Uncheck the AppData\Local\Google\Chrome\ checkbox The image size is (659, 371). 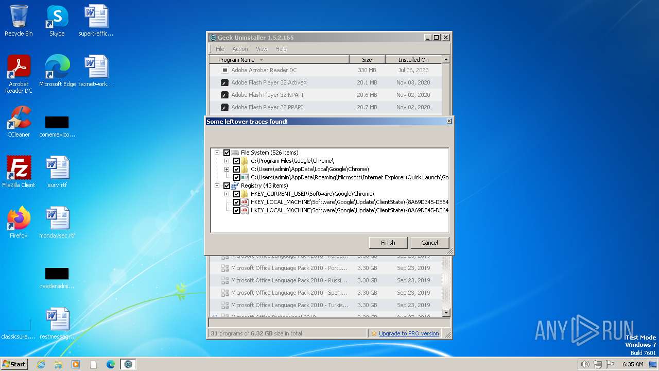point(236,169)
